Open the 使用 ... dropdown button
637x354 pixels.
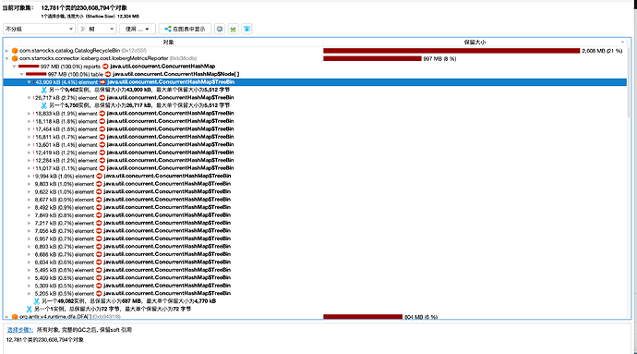(x=138, y=29)
